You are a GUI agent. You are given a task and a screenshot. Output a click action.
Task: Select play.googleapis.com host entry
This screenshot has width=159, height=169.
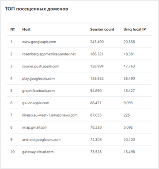tap(38, 79)
